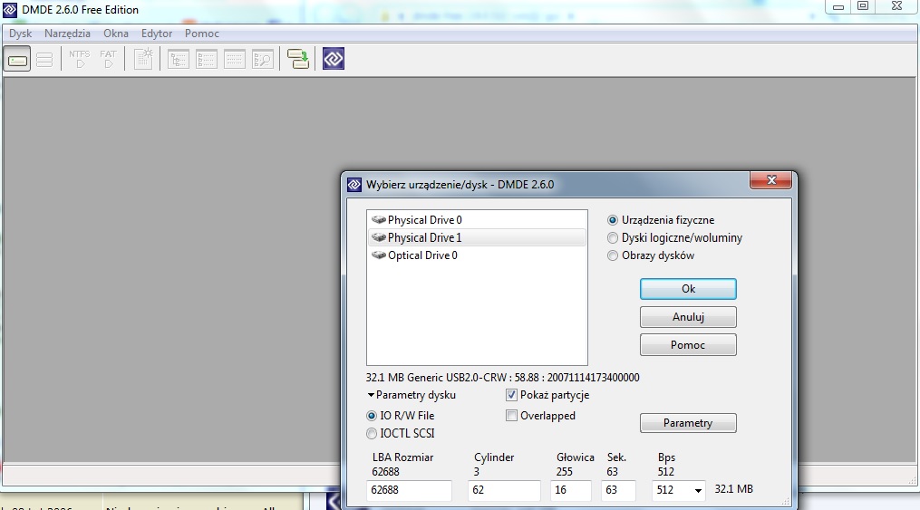Close the Wybierz urządzenie/dysk dialog
The height and width of the screenshot is (510, 920).
(771, 180)
